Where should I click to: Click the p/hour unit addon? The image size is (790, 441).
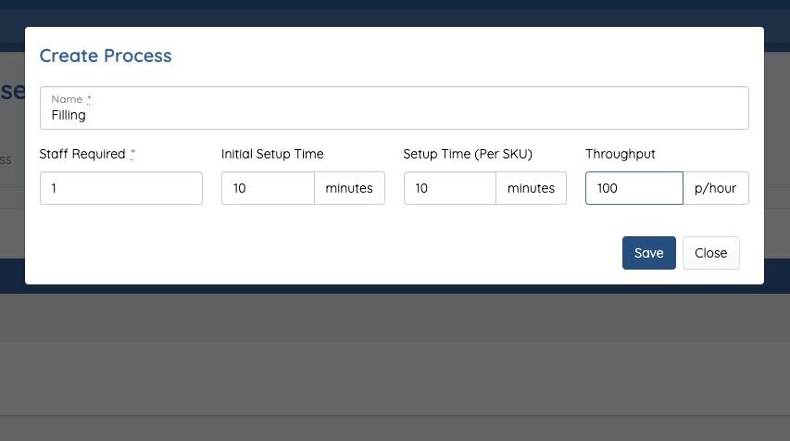[715, 188]
